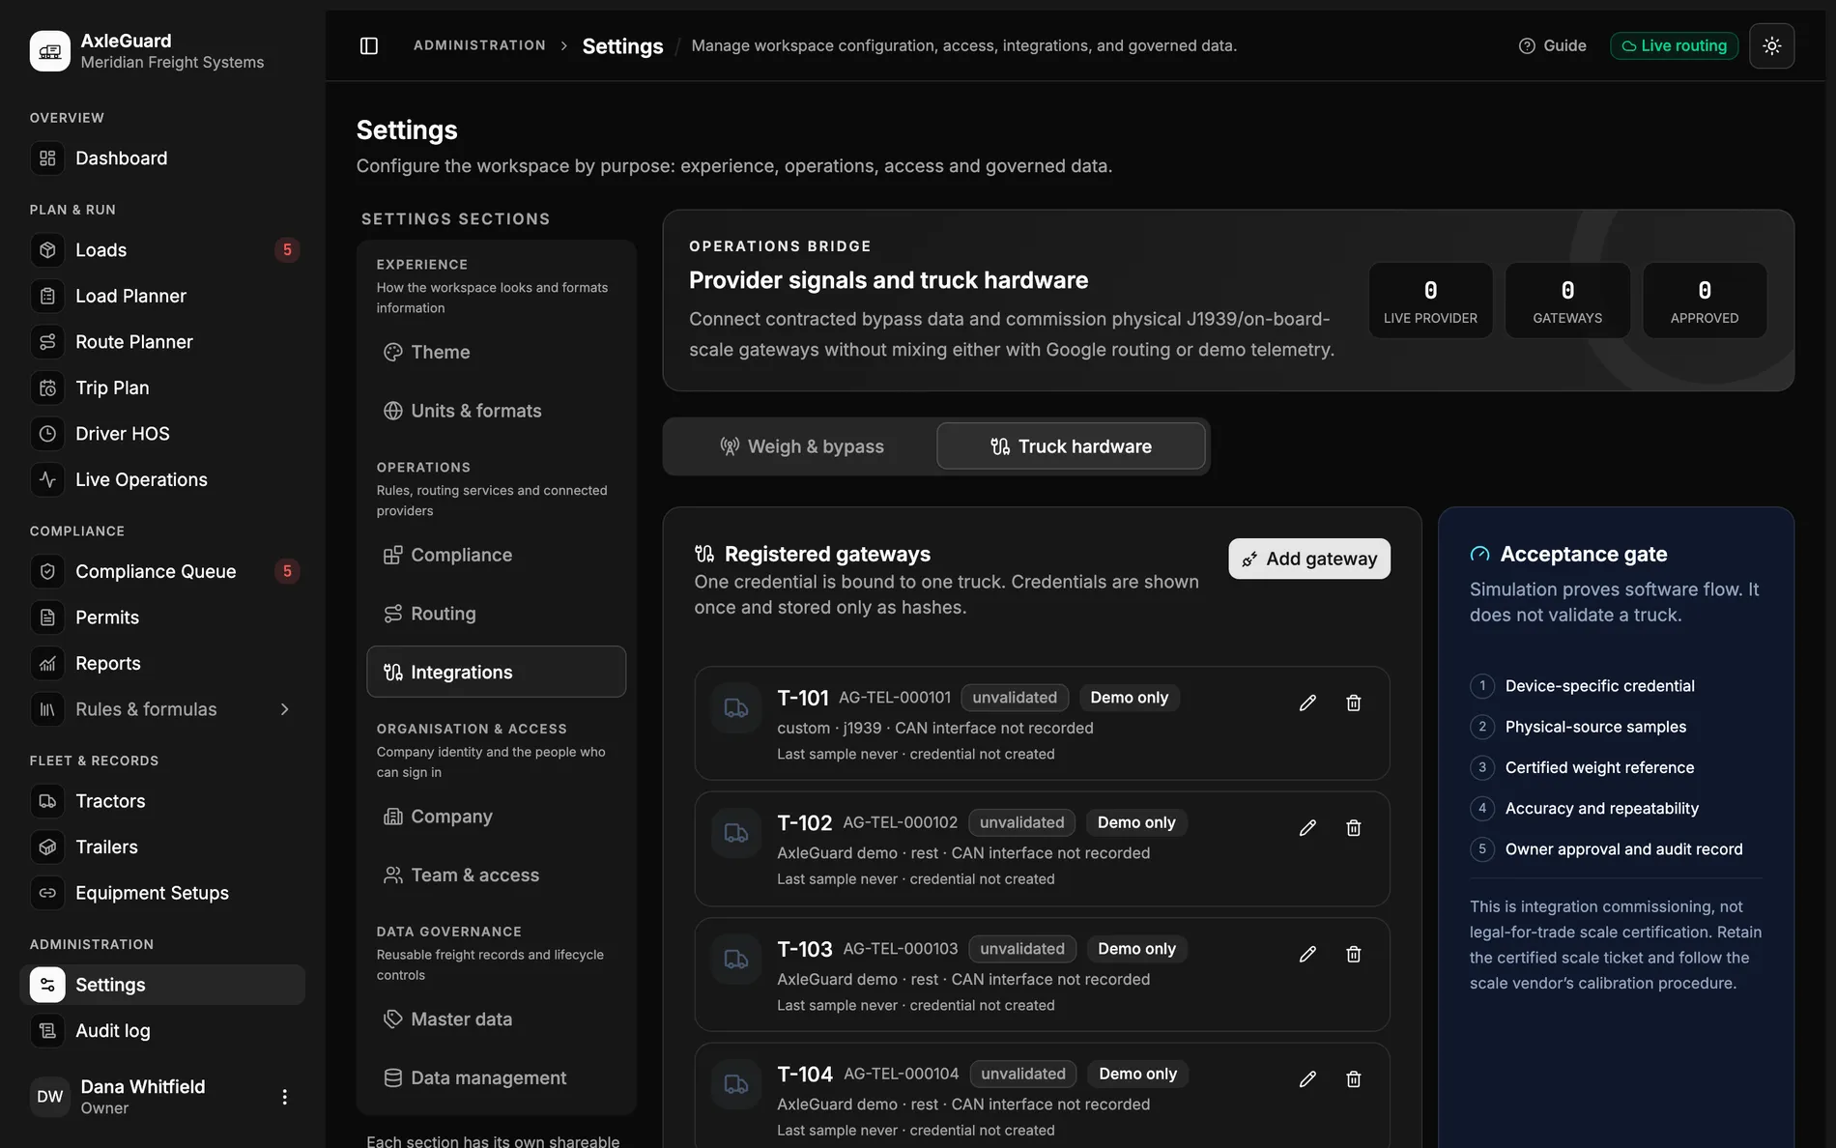Click the Trailers box icon
Image resolution: width=1836 pixels, height=1148 pixels.
47,847
